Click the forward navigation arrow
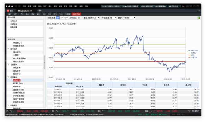The height and width of the screenshot is (122, 206). click(19, 6)
